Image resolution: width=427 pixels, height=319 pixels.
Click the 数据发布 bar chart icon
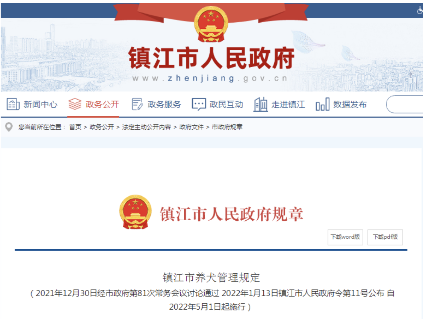pyautogui.click(x=322, y=104)
